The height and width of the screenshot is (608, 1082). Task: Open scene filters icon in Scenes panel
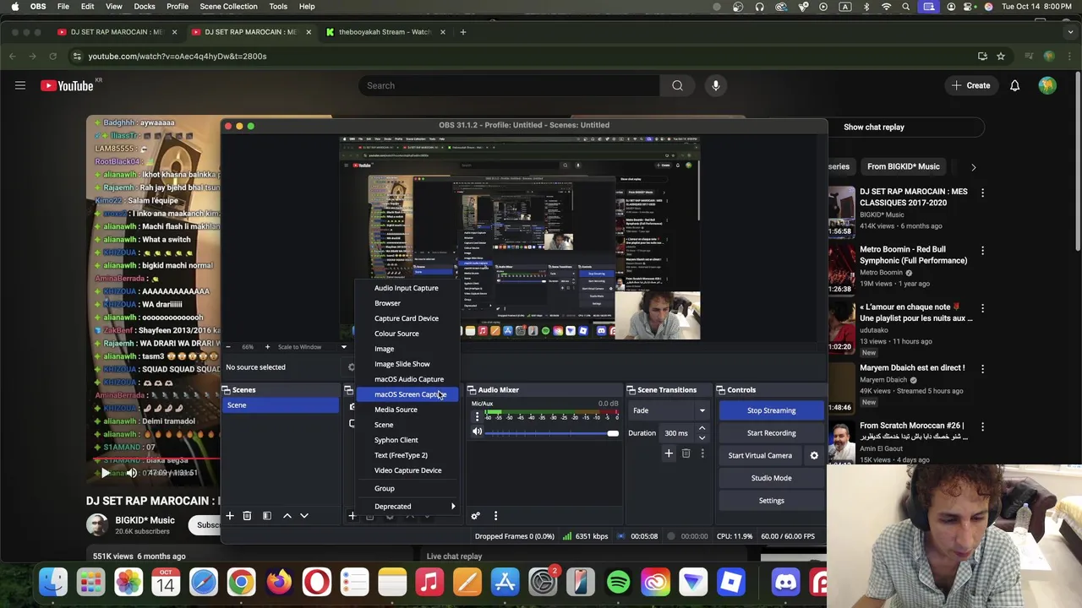(x=267, y=516)
